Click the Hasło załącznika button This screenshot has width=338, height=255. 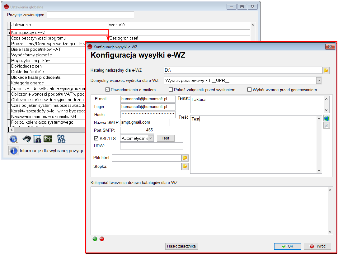coord(181,246)
